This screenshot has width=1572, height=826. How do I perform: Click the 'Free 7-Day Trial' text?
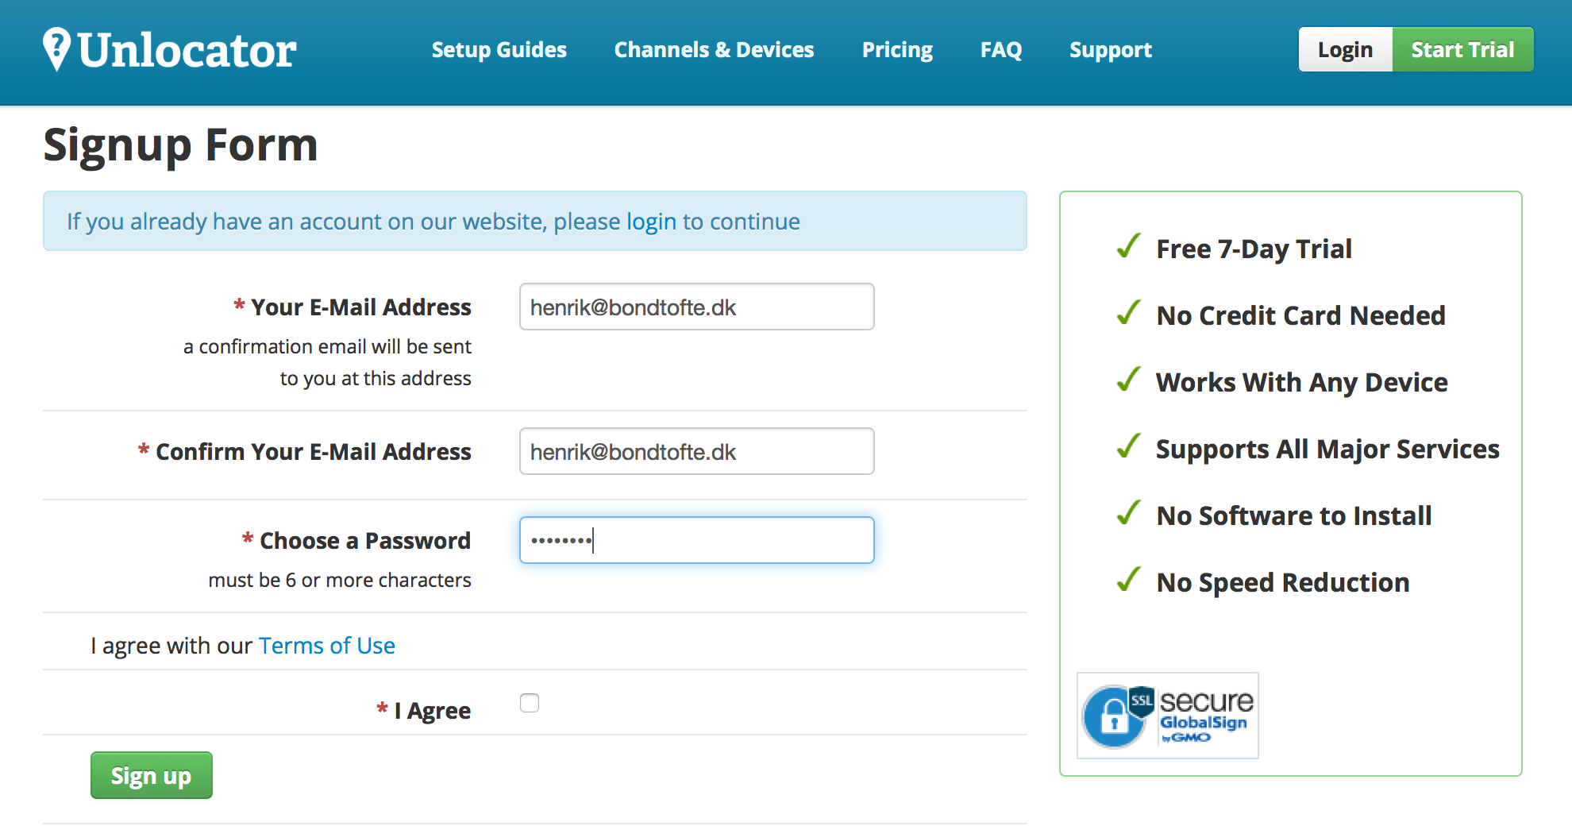1254,249
